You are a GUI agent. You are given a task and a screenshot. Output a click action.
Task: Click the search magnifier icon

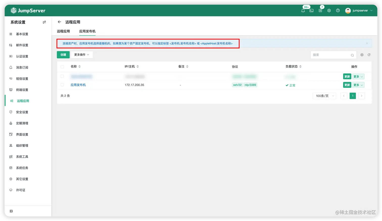click(x=352, y=55)
